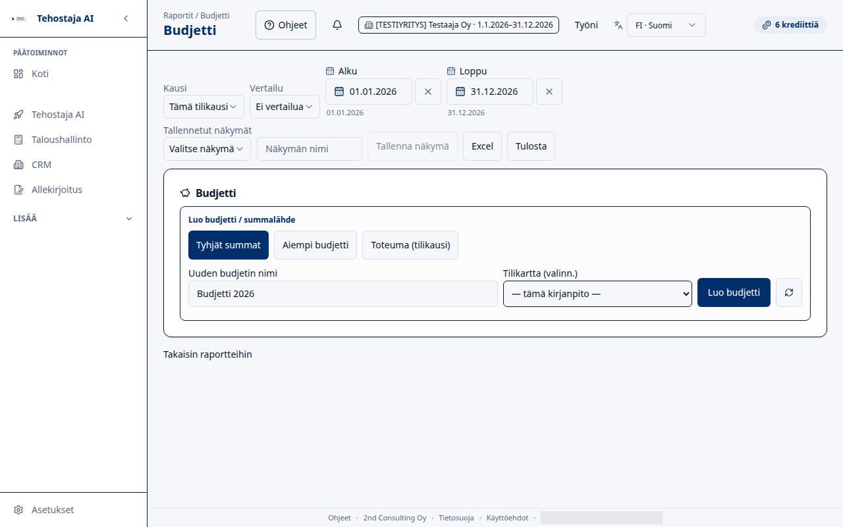Select Toteuma (tilikausi) as source

[x=410, y=245]
